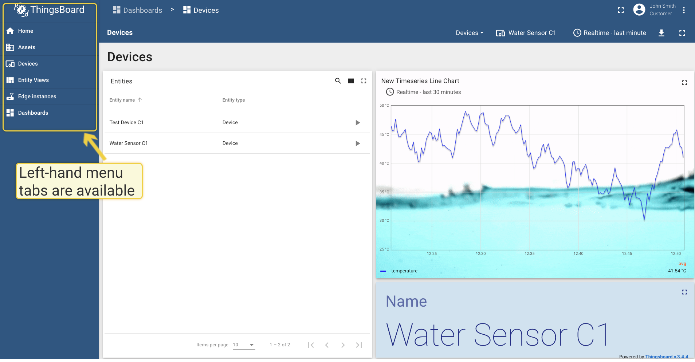
Task: Expand the Name widget to fullscreen
Action: 684,292
